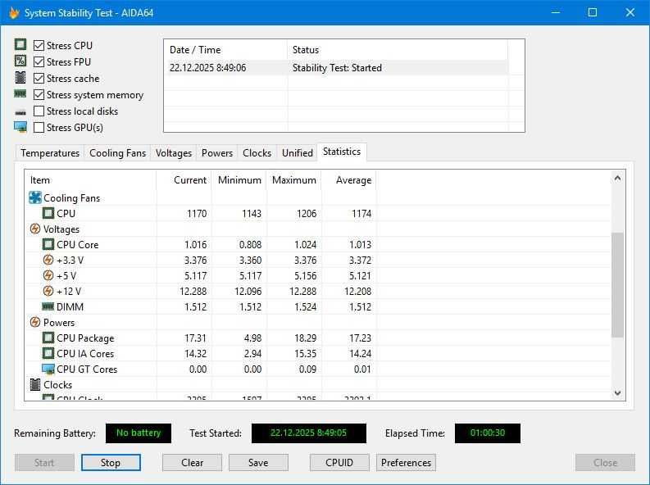
Task: Enable the Stress local disks checkbox
Action: (39, 111)
